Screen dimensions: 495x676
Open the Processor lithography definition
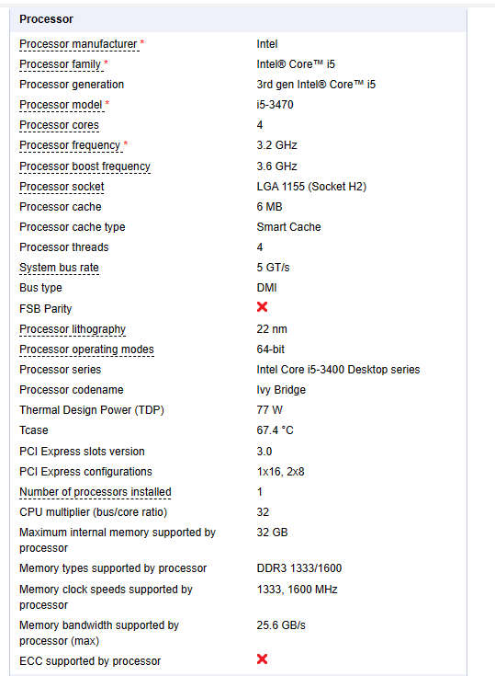(73, 329)
